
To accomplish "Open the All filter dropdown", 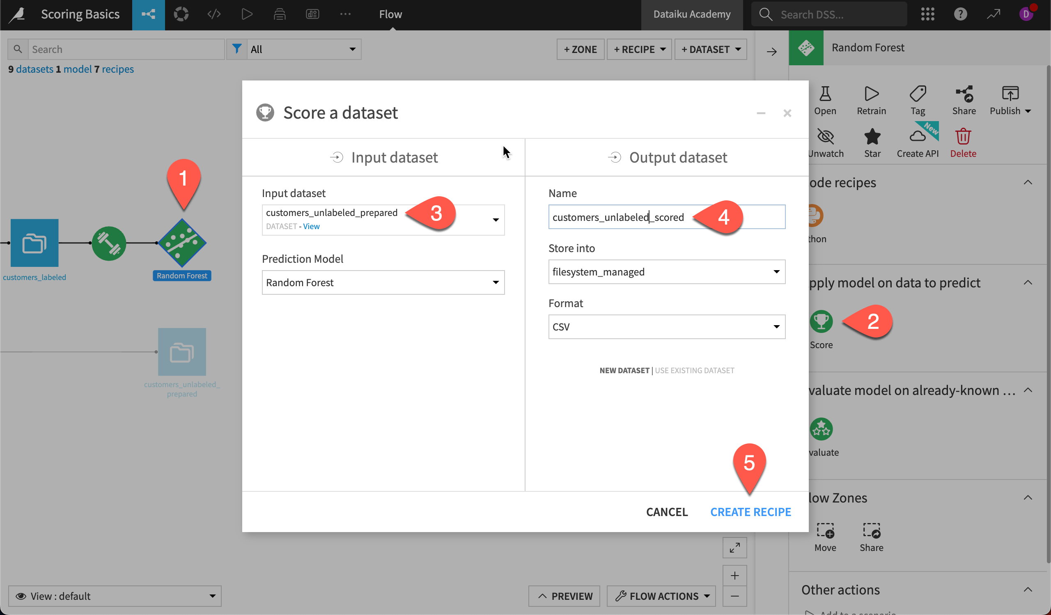I will [303, 49].
